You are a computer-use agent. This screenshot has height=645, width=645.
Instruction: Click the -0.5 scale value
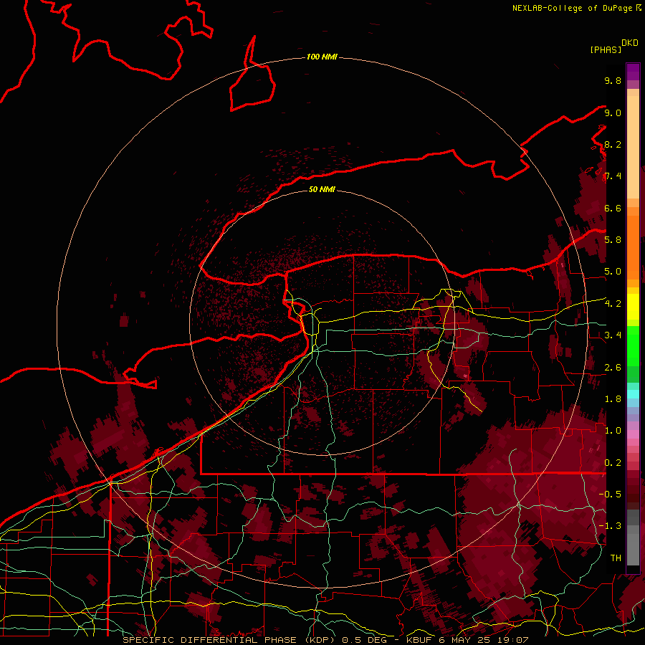610,494
